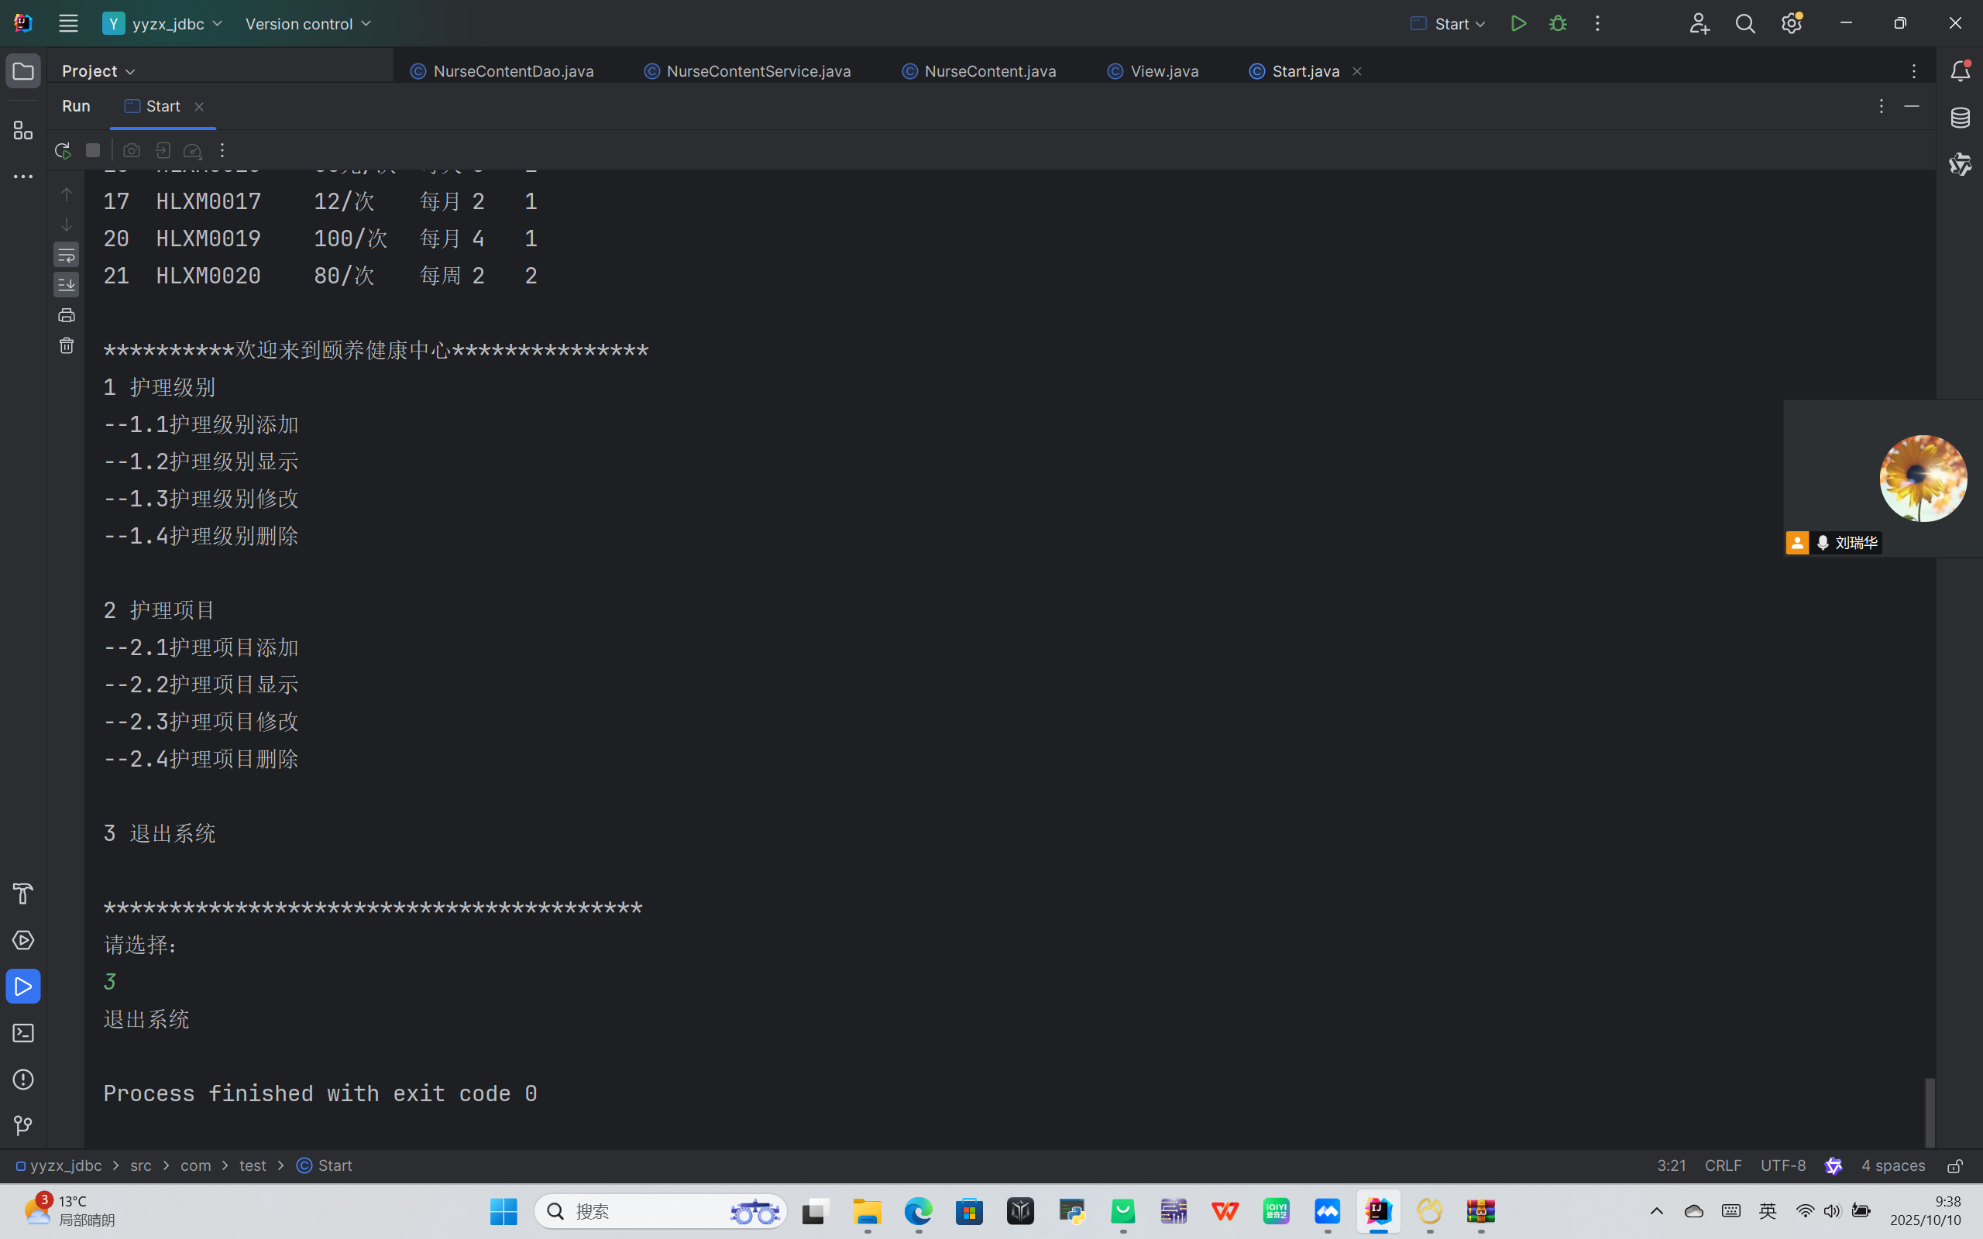Click CRLF line separator in status bar
This screenshot has width=1983, height=1239.
pos(1723,1165)
